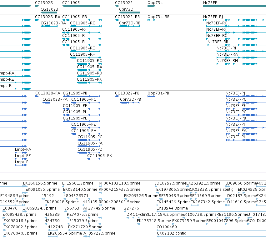Select protein Lmpt-PA

pyautogui.click(x=23, y=149)
